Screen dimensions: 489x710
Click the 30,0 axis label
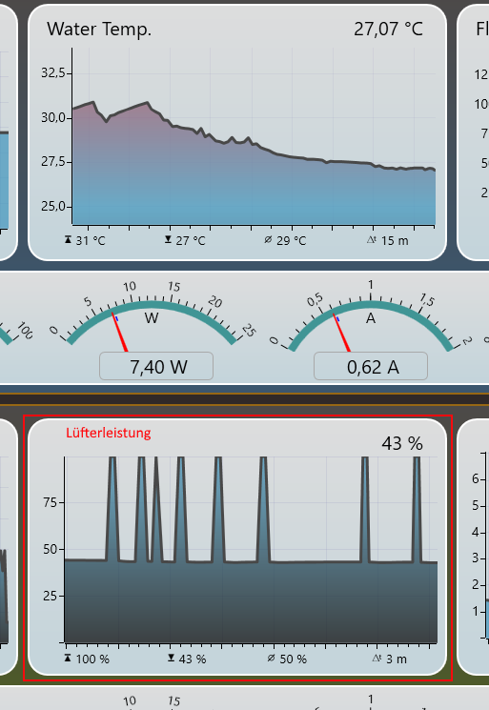click(x=53, y=117)
